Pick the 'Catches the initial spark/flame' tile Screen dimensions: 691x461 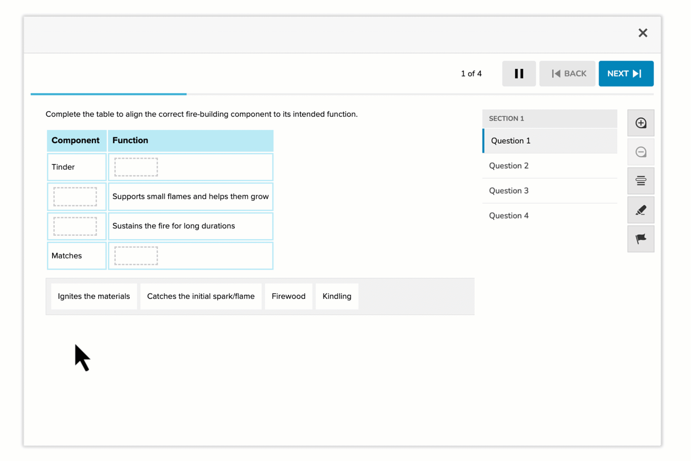tap(201, 296)
